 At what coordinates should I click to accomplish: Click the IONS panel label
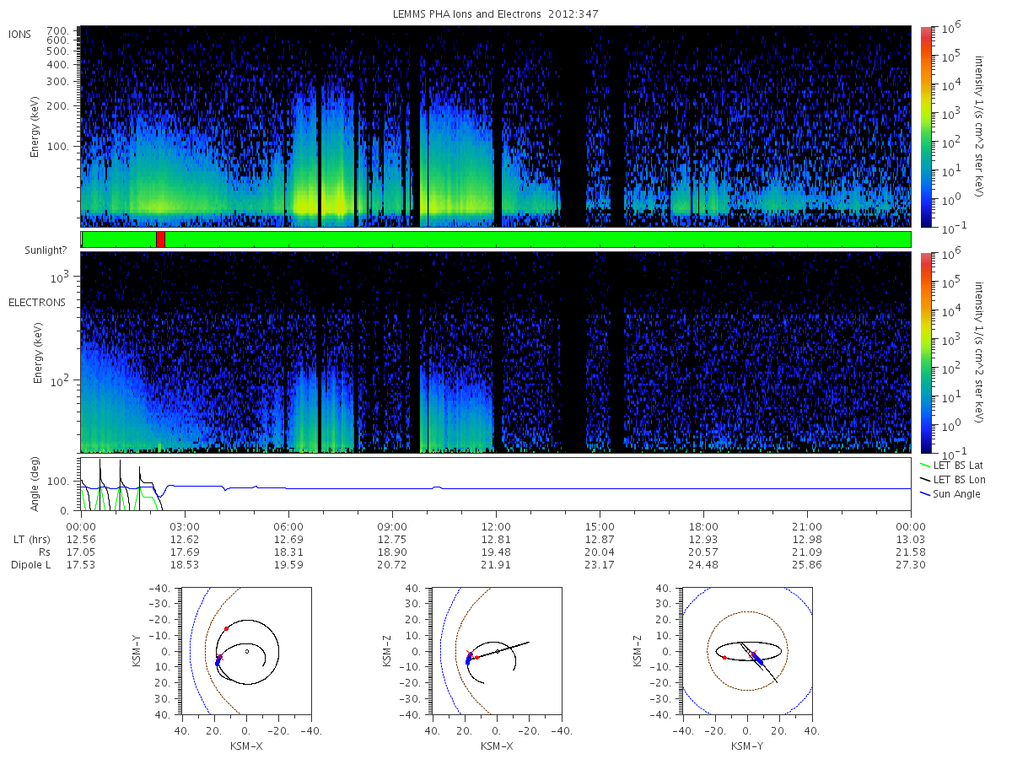(20, 34)
